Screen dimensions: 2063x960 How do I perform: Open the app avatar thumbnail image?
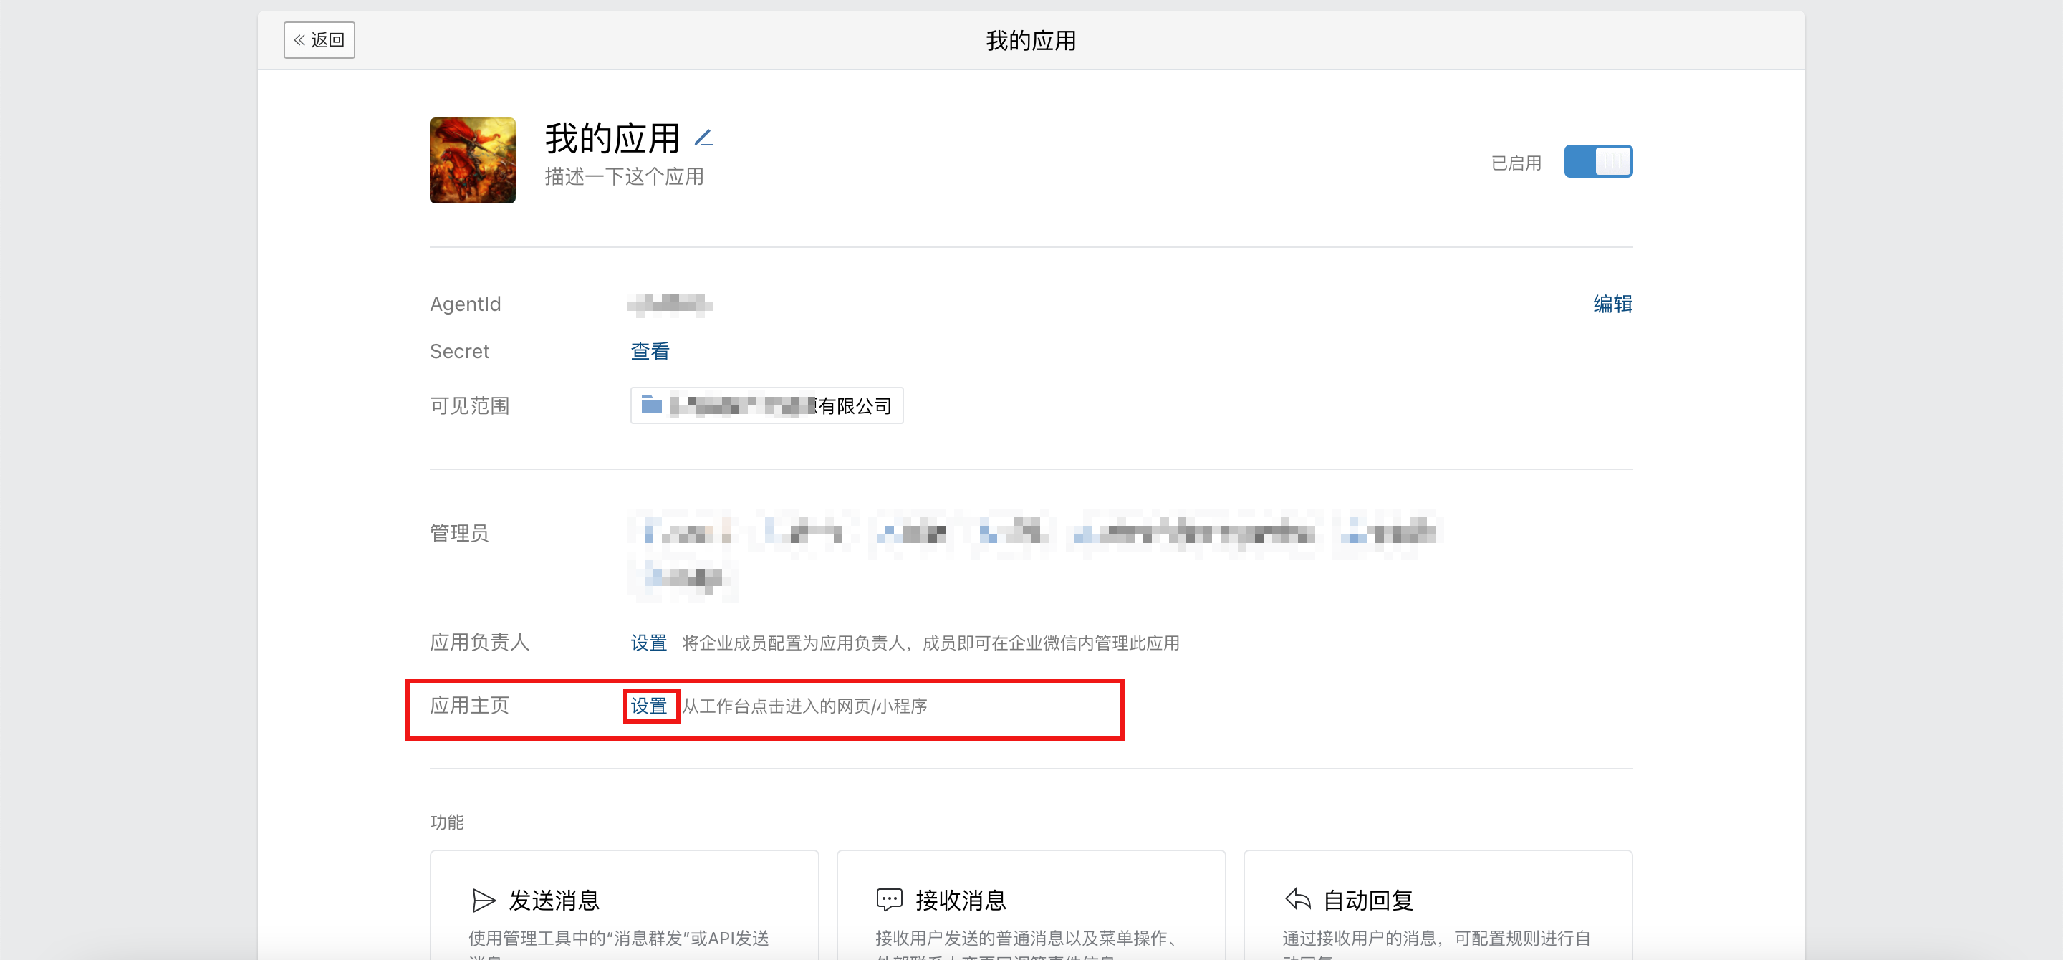click(x=473, y=160)
